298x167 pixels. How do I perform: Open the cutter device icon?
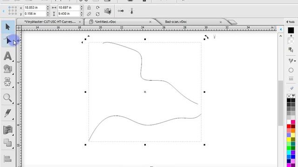[108, 11]
